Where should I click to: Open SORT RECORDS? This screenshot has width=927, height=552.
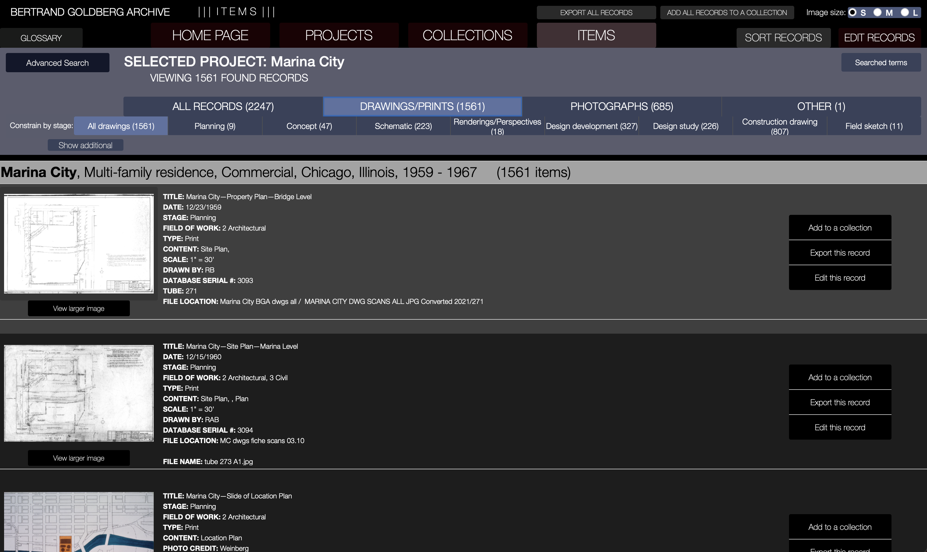tap(783, 38)
